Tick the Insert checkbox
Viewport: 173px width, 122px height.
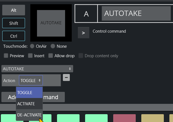point(30,56)
